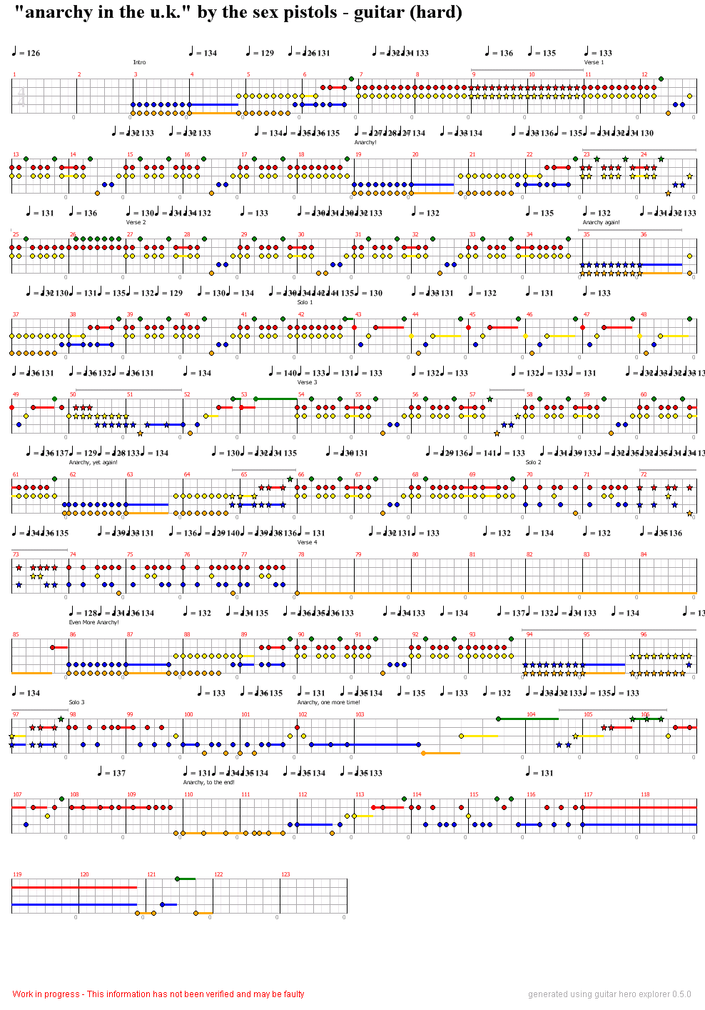Select the "Solo 1" section label

(305, 303)
